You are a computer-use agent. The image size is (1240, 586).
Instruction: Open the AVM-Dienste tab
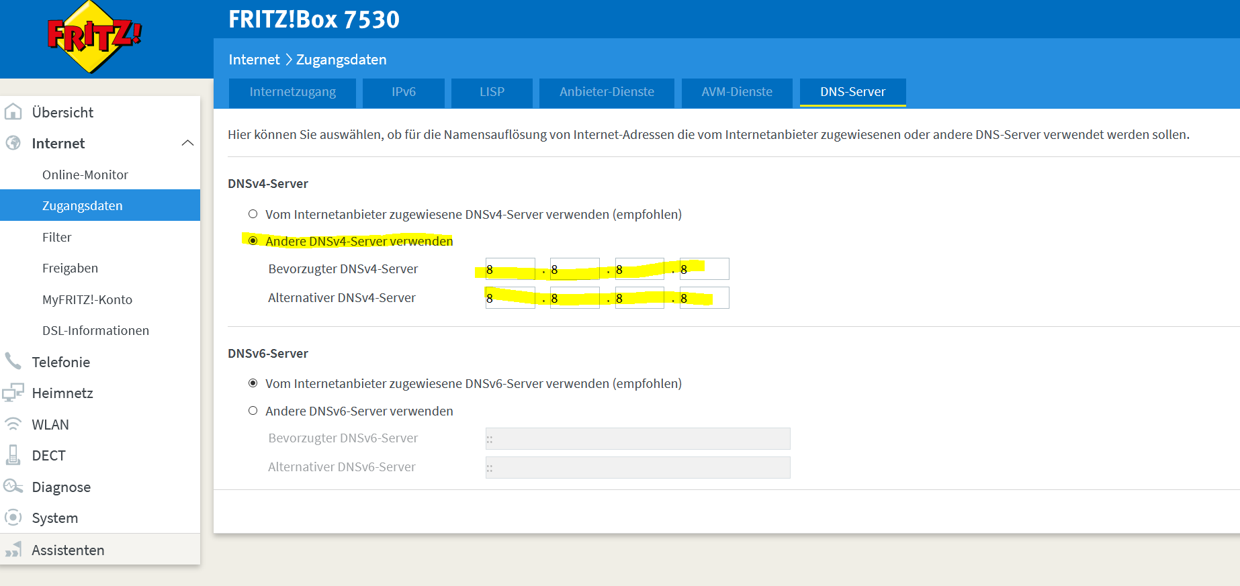(737, 93)
